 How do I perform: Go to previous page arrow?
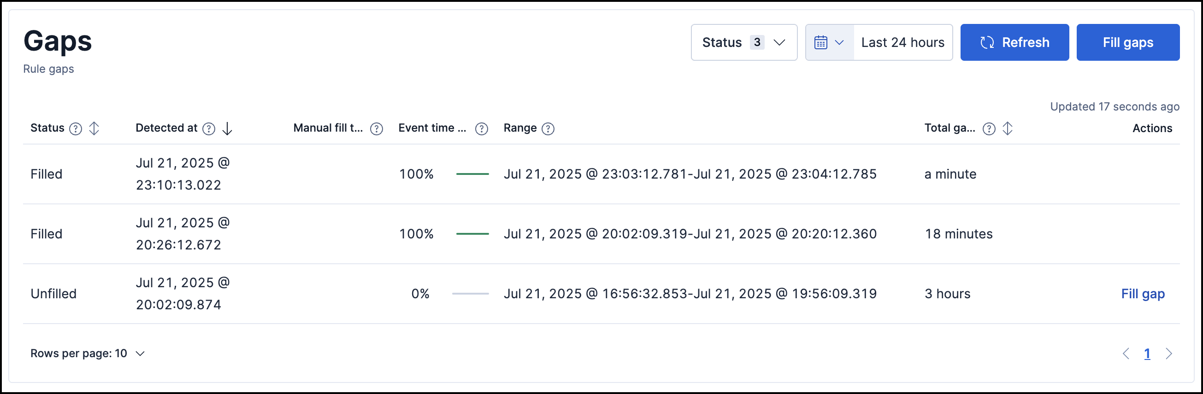(1126, 354)
